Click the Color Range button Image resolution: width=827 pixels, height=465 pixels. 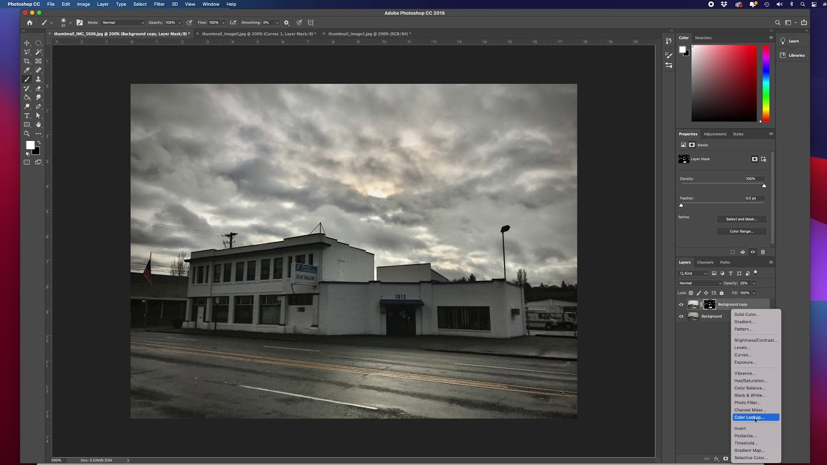click(741, 231)
